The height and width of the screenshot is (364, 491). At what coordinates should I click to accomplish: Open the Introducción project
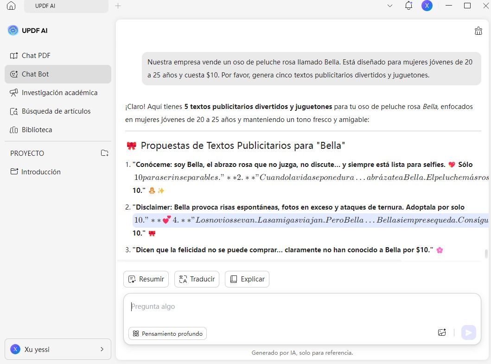[x=41, y=172]
